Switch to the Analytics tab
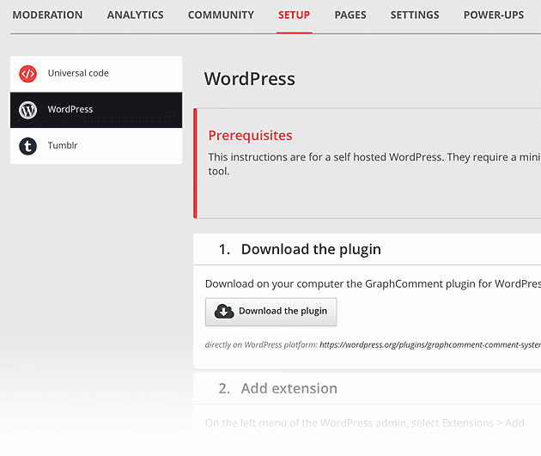Screen dimensions: 541x456 coord(136,15)
